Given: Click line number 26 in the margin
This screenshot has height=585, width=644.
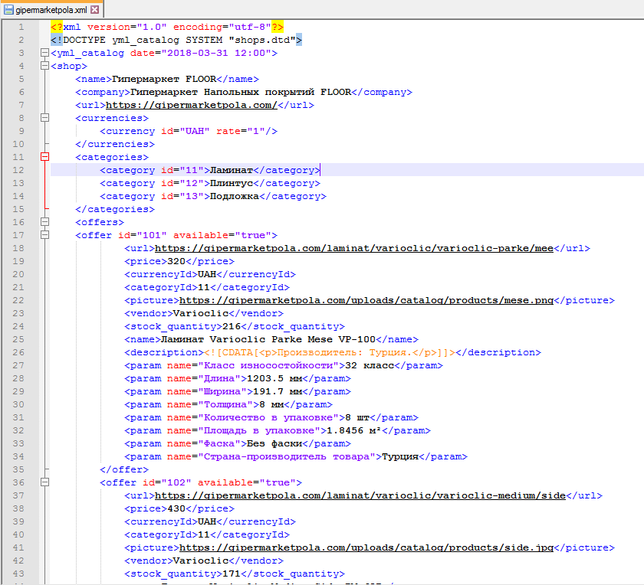Looking at the screenshot, I should point(18,352).
